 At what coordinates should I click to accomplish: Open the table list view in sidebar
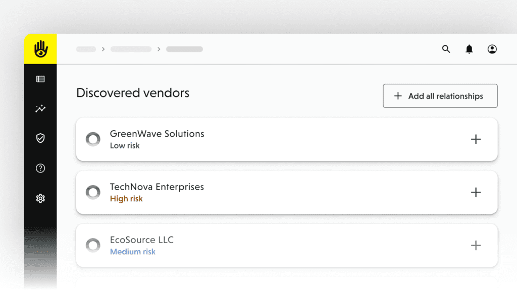(x=40, y=79)
